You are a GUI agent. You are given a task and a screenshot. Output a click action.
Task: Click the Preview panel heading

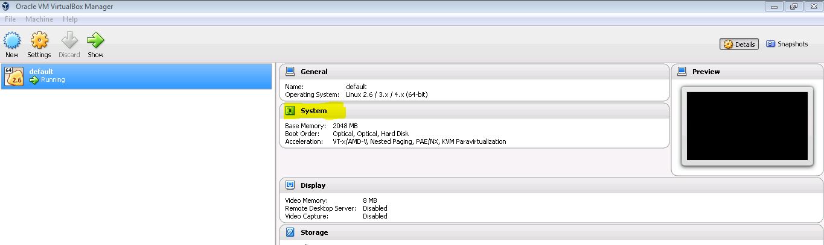706,72
